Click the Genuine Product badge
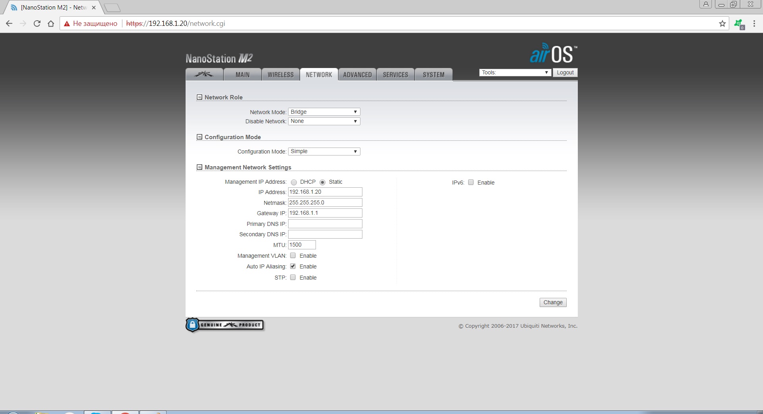 [225, 325]
